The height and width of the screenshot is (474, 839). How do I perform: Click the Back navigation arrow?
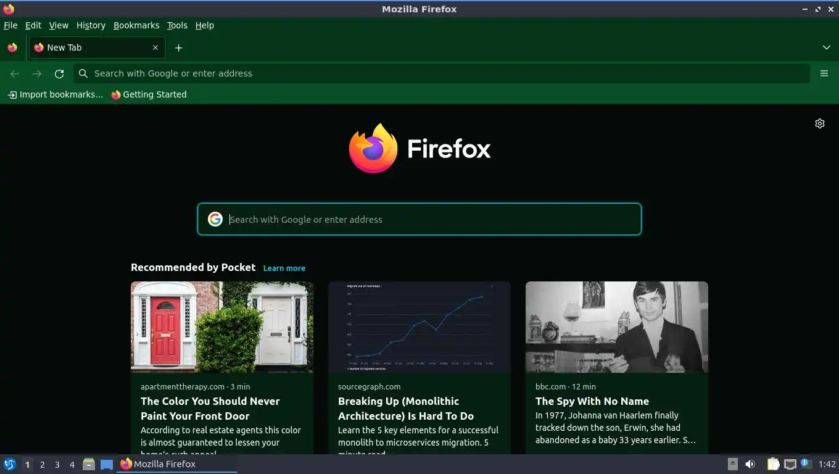click(15, 73)
